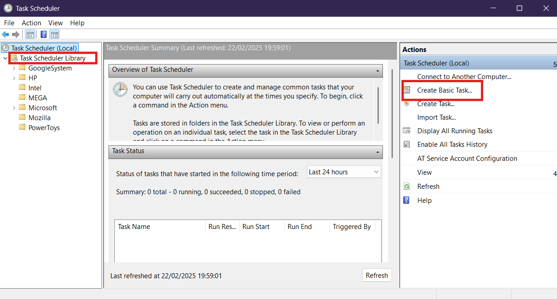The width and height of the screenshot is (557, 299).
Task: Collapse the Task Status section
Action: [x=378, y=152]
